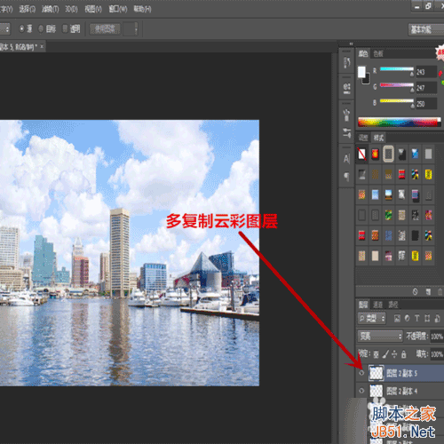
Task: Apply the yellow bordered style in second row
Action: (428, 174)
